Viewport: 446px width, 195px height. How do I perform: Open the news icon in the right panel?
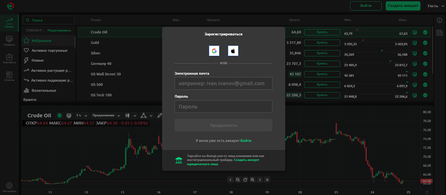[439, 32]
